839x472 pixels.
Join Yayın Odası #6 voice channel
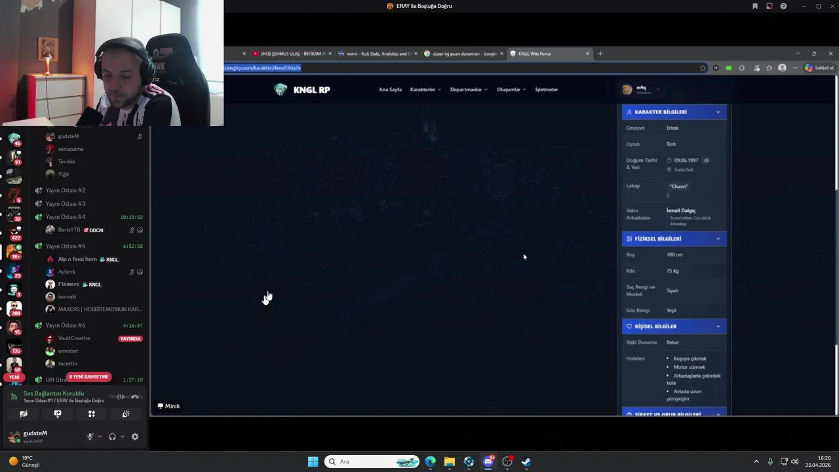pyautogui.click(x=66, y=325)
